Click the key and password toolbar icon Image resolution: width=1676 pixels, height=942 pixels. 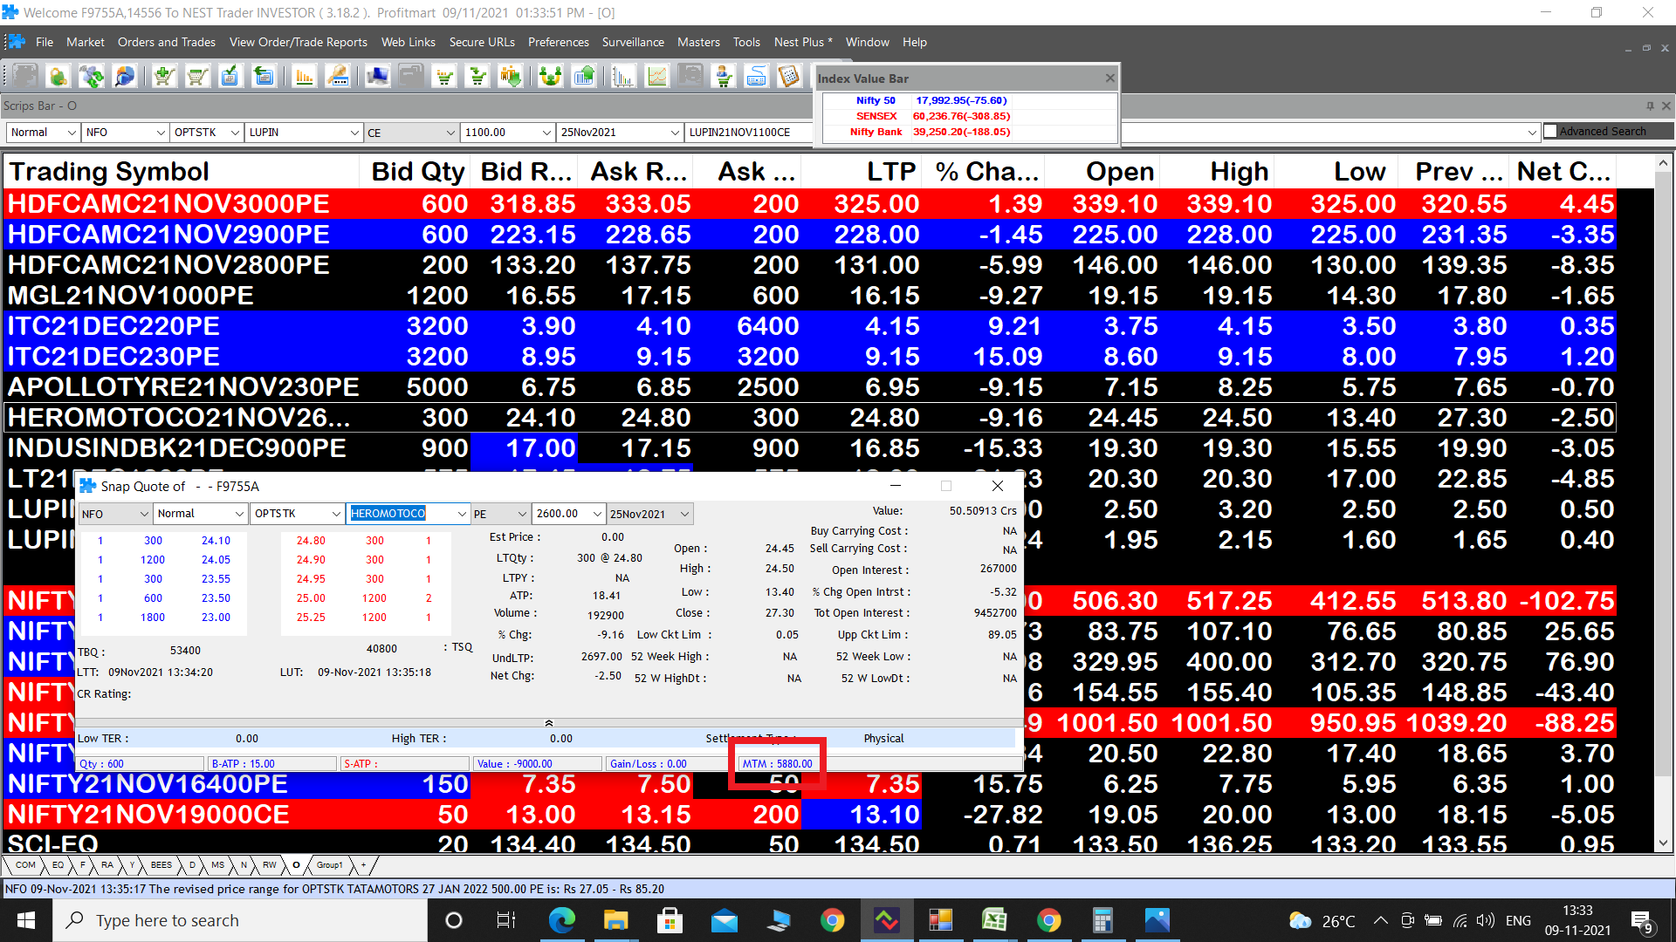coord(338,77)
